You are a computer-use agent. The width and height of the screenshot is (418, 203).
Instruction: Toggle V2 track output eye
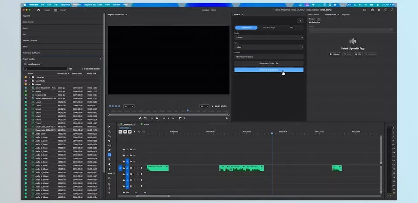click(135, 156)
